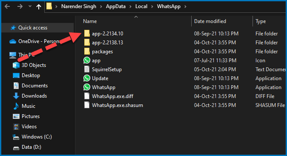This screenshot has height=156, width=287.
Task: Open OneDrive - Personal in sidebar
Action: [x=39, y=41]
